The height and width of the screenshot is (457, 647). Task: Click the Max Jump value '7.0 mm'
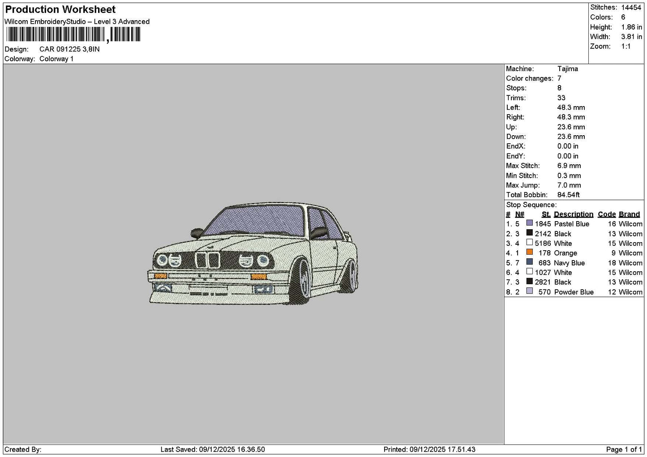coord(569,185)
